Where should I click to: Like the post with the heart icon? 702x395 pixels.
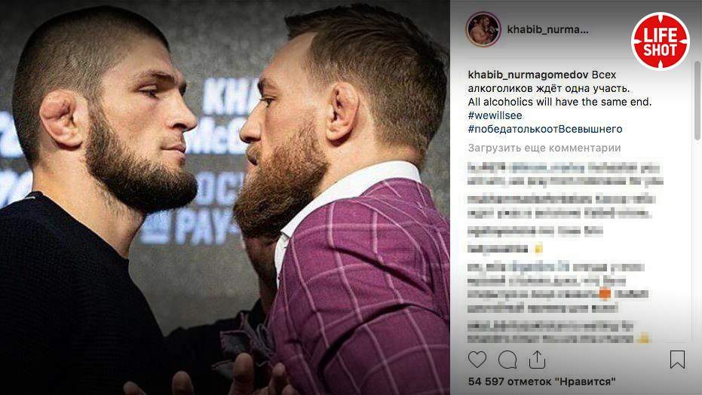(x=477, y=360)
